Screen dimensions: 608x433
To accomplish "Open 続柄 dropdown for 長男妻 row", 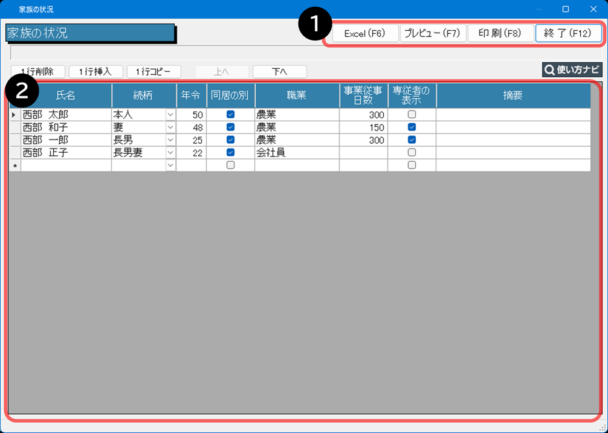I will pos(170,153).
